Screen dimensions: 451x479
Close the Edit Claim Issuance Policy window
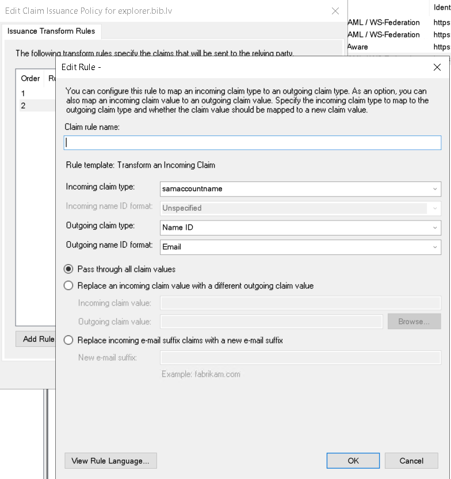[335, 11]
